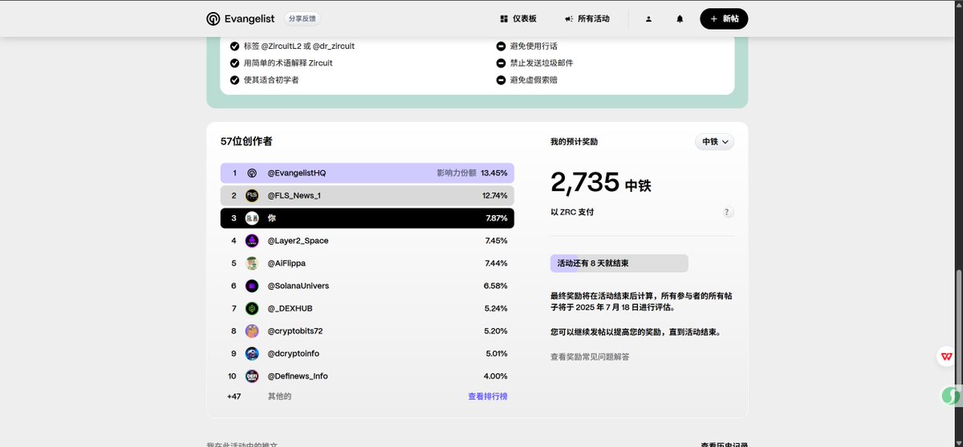Open the user profile icon
This screenshot has width=963, height=447.
(x=648, y=18)
